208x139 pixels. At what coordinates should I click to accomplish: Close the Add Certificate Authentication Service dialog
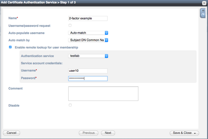204,3
